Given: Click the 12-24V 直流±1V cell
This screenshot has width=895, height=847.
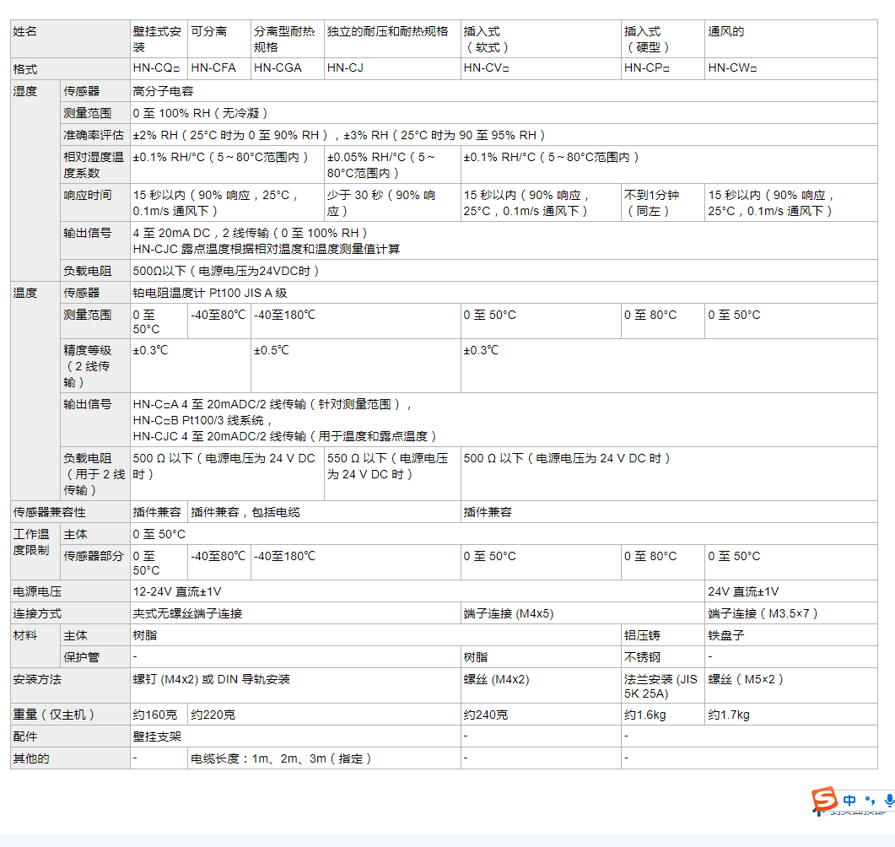Looking at the screenshot, I should pos(177,591).
